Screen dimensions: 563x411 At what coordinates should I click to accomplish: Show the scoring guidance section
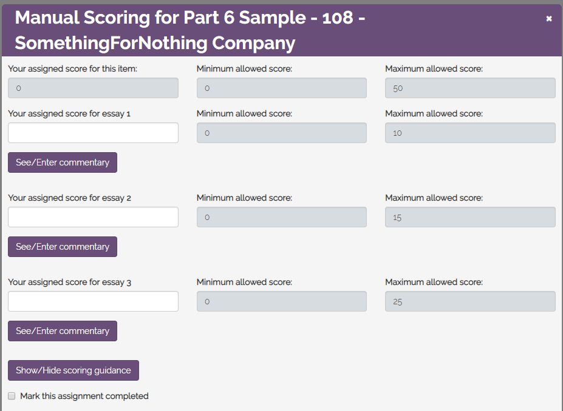coord(73,370)
